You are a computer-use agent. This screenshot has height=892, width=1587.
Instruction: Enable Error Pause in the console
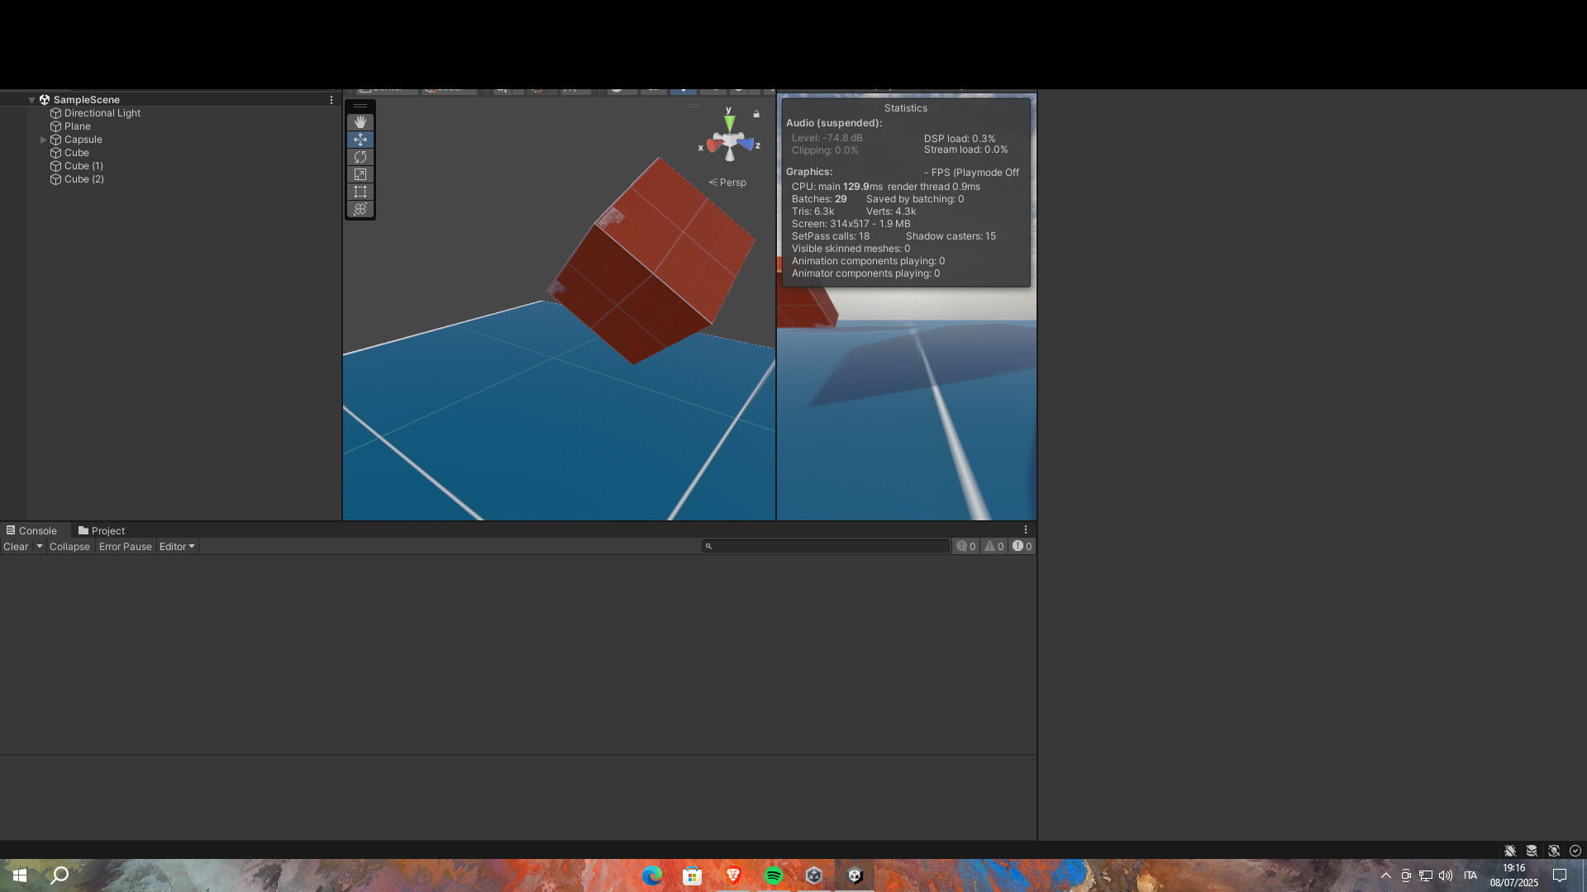125,546
